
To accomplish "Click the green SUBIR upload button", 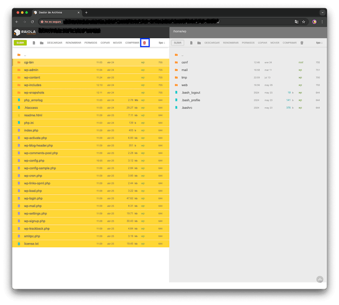I will coord(20,43).
